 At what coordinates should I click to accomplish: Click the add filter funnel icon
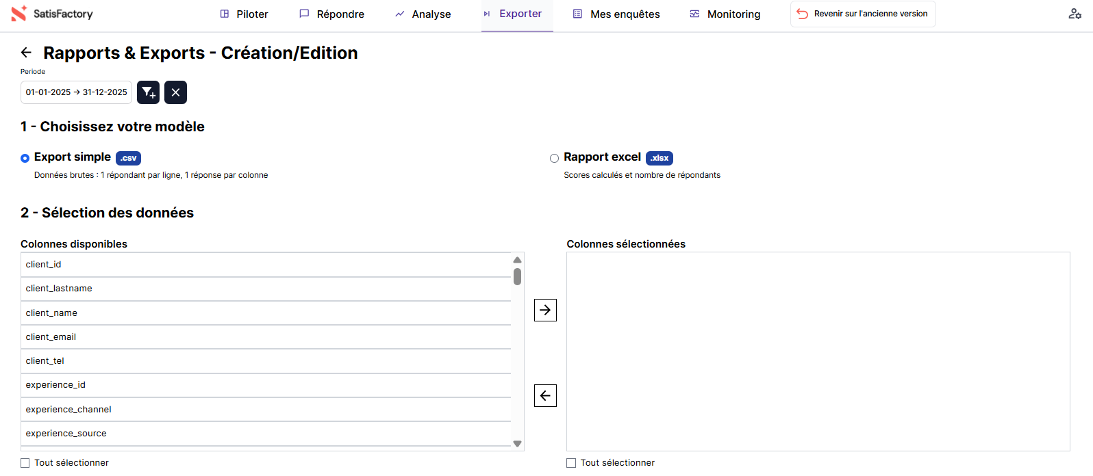148,92
